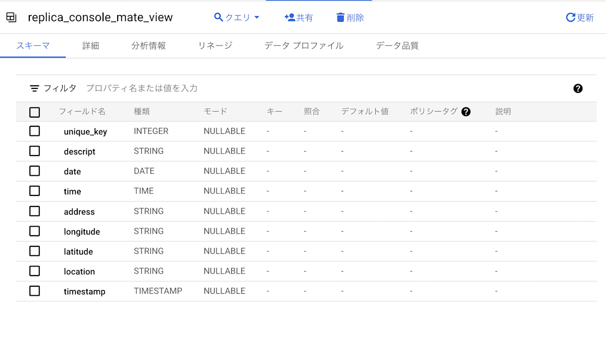606x363 pixels.
Task: Click the DATE type cell
Action: (x=144, y=171)
